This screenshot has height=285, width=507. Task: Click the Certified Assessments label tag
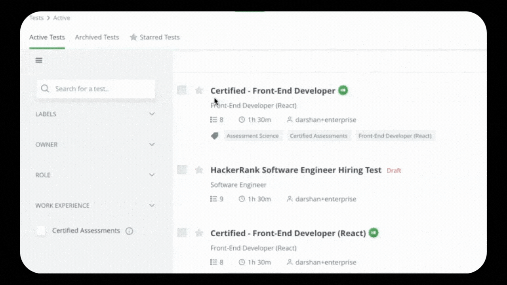(x=318, y=136)
